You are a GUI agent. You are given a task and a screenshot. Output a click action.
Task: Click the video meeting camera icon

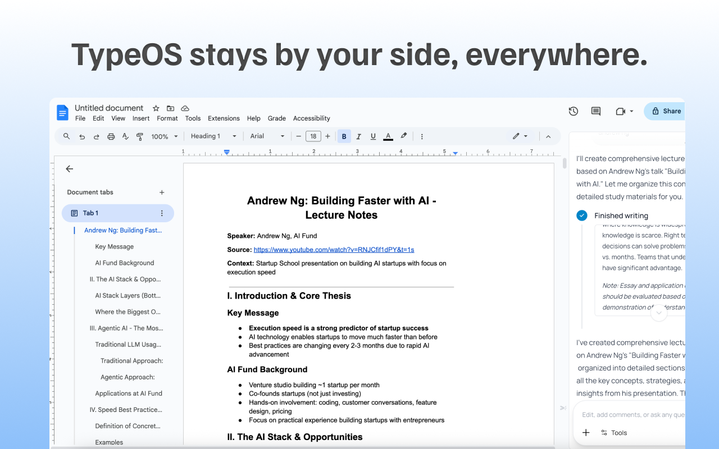pos(620,111)
